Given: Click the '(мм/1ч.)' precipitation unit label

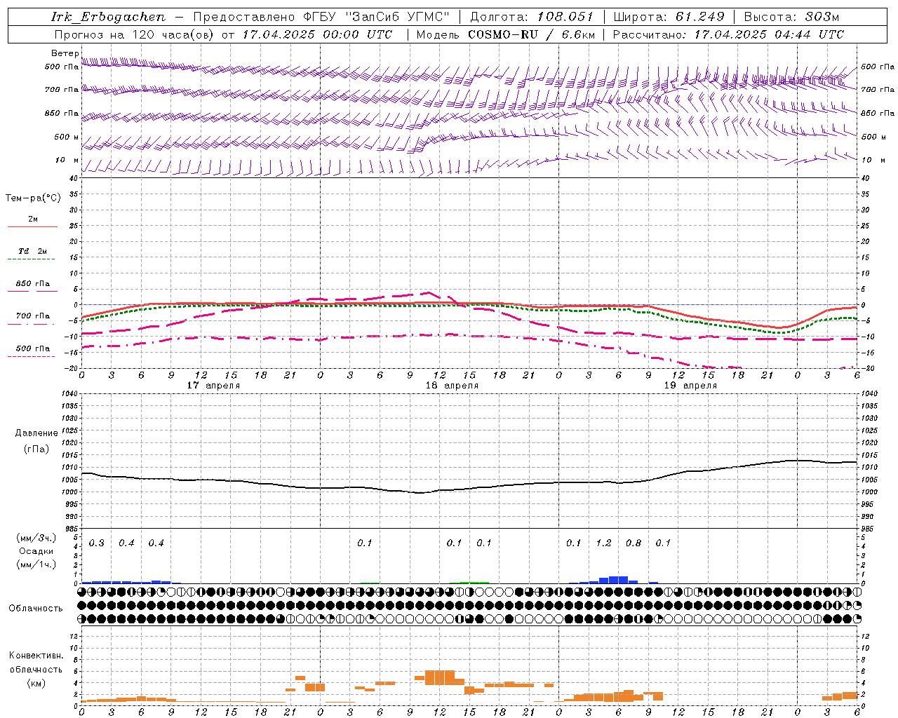Looking at the screenshot, I should (x=36, y=564).
